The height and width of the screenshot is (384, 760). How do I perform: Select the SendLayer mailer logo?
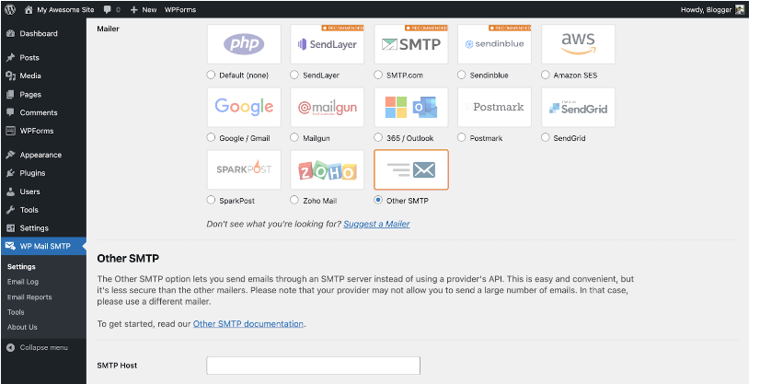[328, 44]
